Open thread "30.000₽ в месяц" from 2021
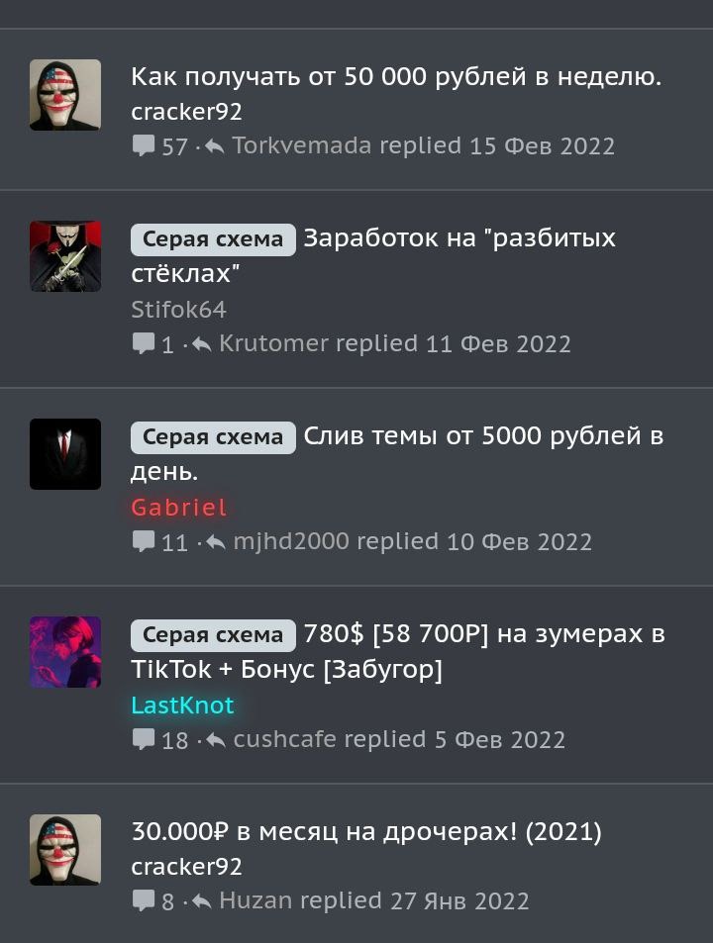Viewport: 713px width, 943px height. click(x=365, y=832)
